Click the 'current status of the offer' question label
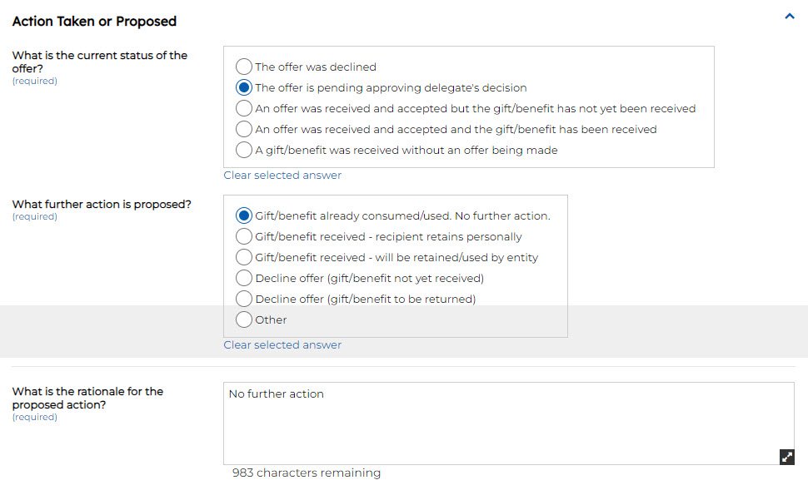808x495 pixels. point(99,62)
